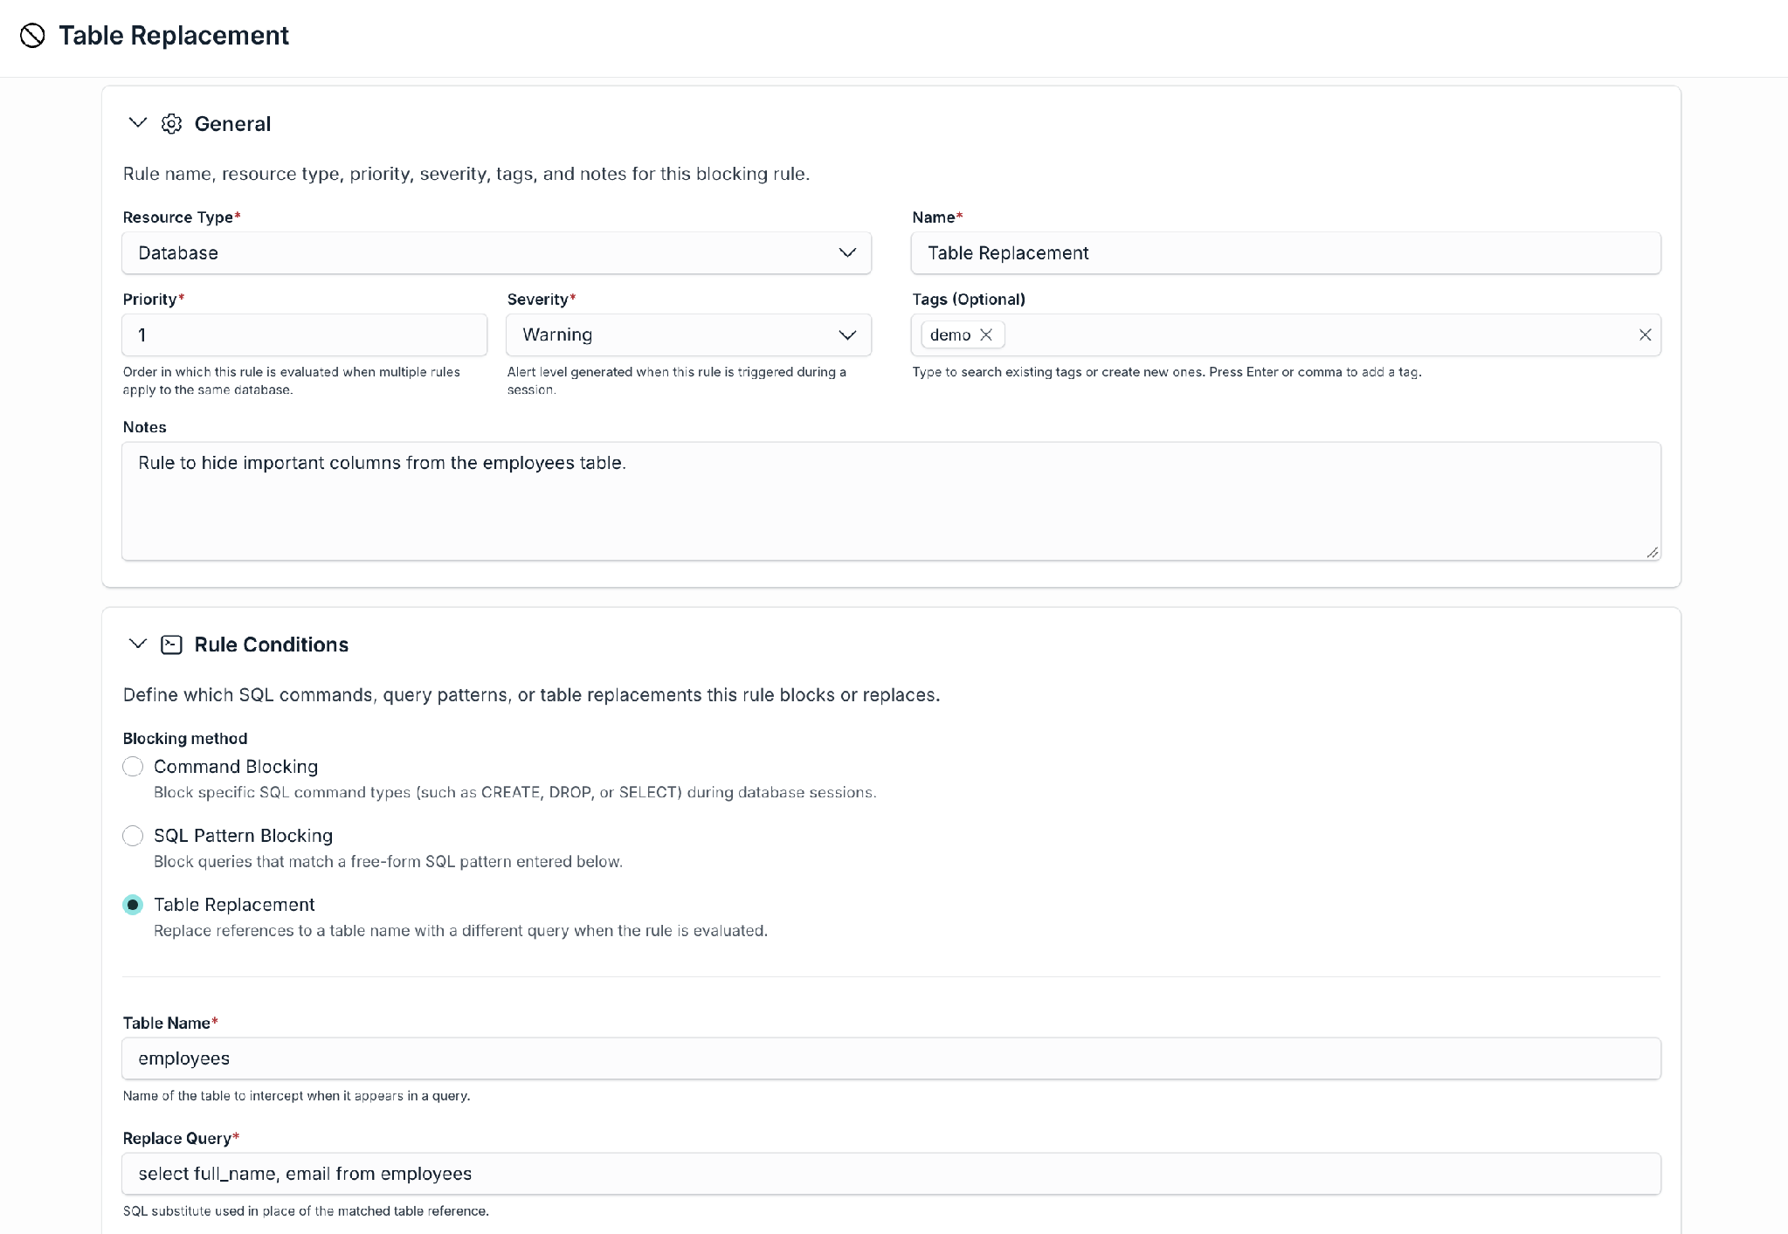1788x1234 pixels.
Task: Open the Severity dropdown showing Warning
Action: (x=688, y=334)
